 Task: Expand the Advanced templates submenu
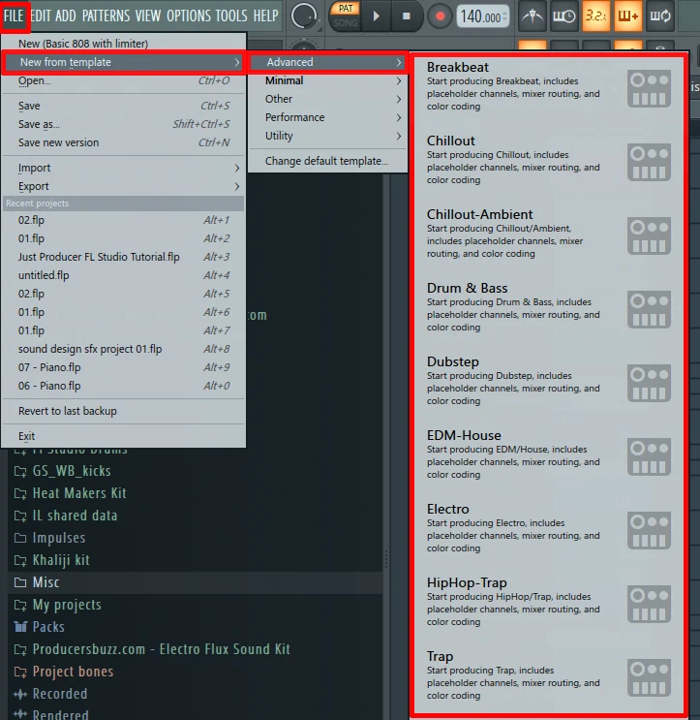(328, 62)
